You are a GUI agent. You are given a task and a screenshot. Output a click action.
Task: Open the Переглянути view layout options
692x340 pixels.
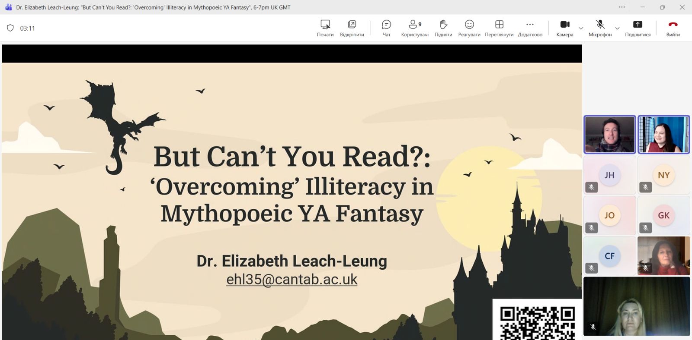pos(499,28)
